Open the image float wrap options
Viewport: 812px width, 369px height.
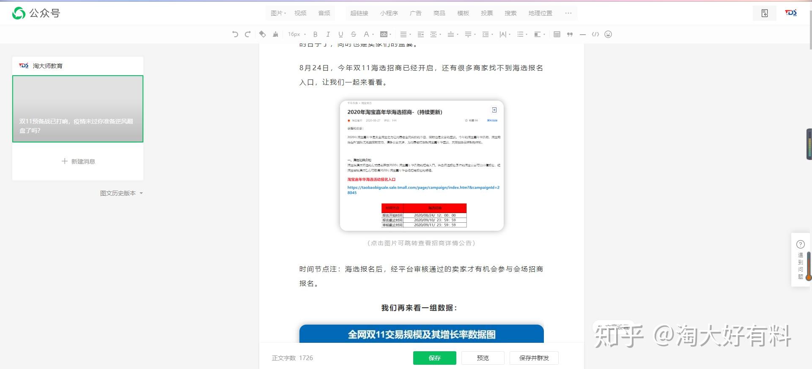tap(539, 34)
